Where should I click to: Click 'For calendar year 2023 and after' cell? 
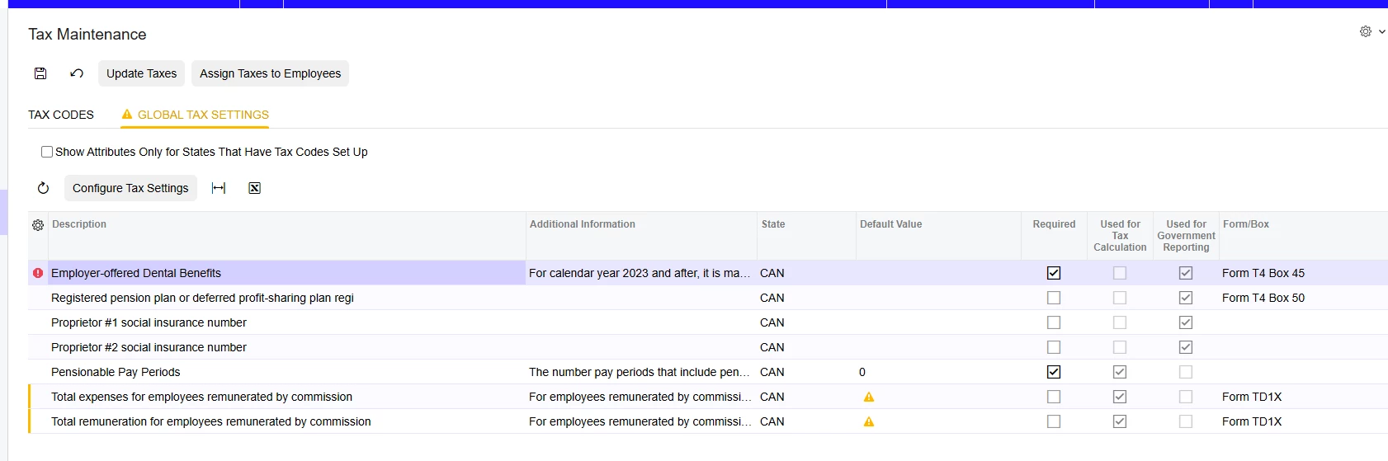(x=641, y=273)
